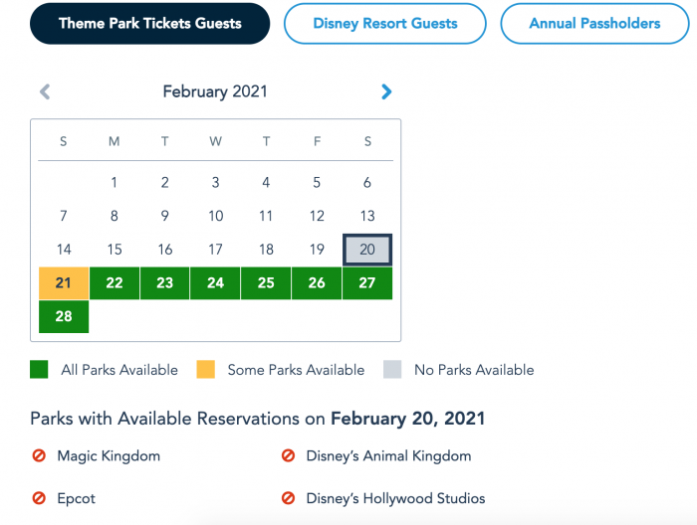Click the February 2021 month heading
Image resolution: width=697 pixels, height=525 pixels.
click(x=215, y=92)
